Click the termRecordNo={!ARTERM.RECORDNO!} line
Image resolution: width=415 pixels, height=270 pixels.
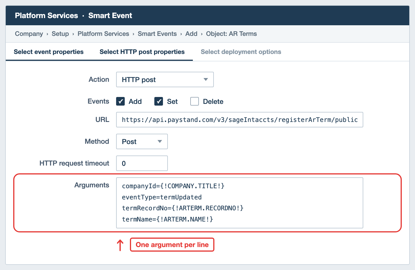(x=182, y=208)
